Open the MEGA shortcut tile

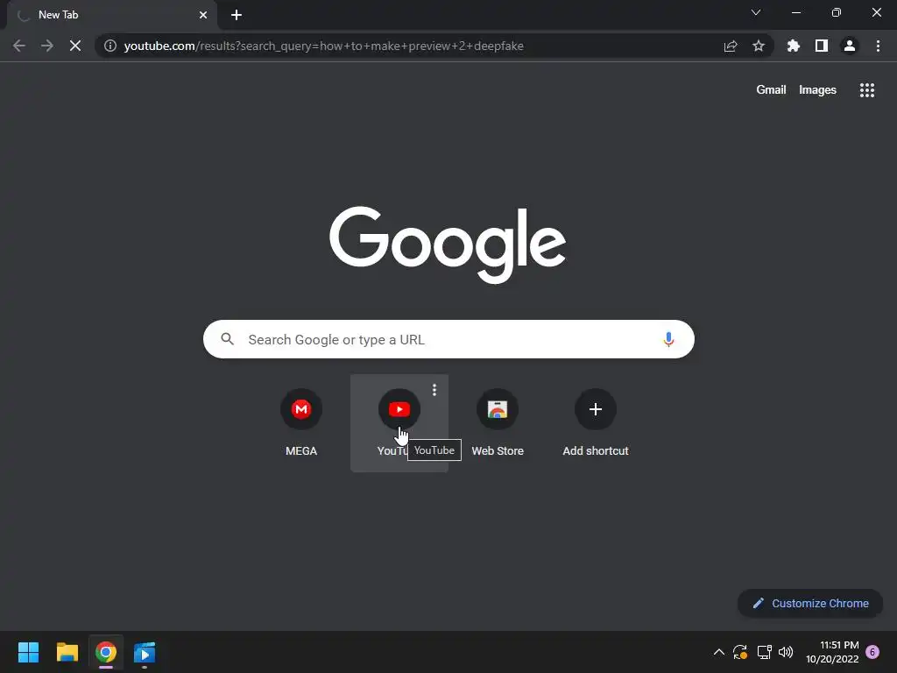coord(301,423)
